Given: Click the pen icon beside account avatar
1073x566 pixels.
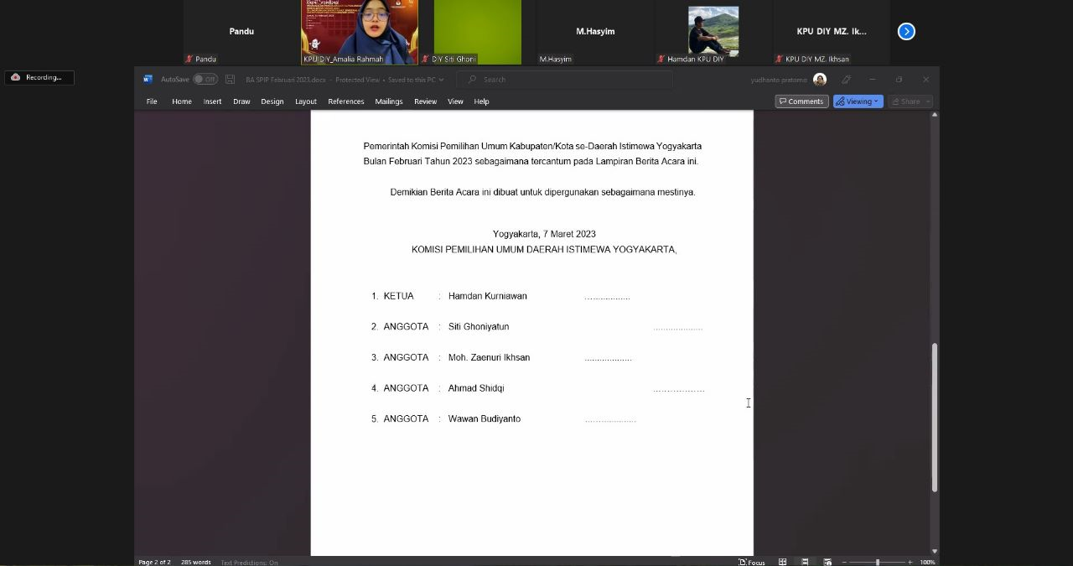Looking at the screenshot, I should (846, 80).
